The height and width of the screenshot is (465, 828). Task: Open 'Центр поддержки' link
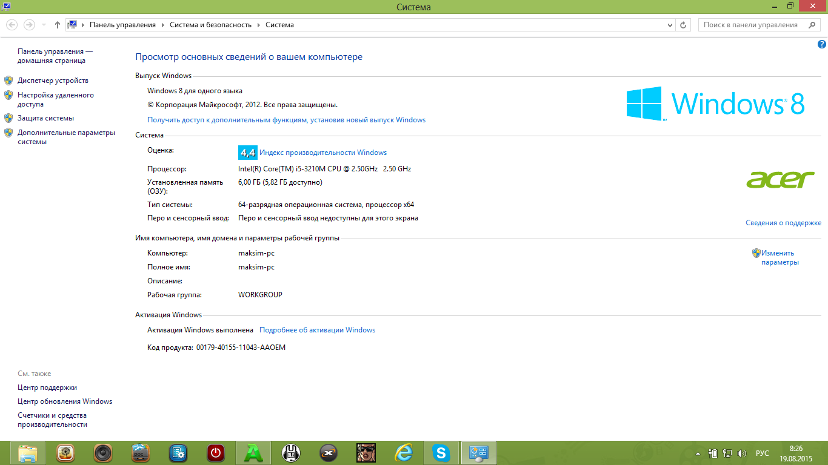(47, 387)
